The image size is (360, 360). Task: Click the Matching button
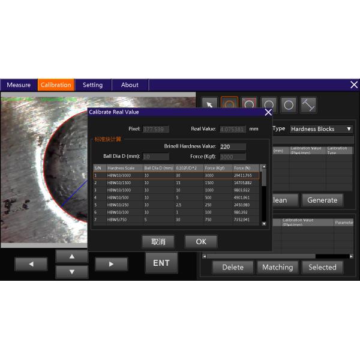[x=277, y=267]
